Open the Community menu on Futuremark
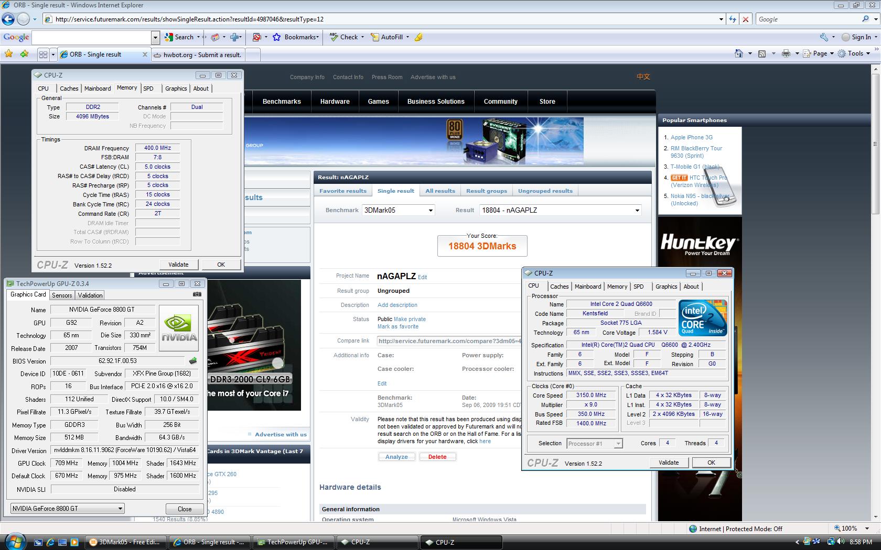The width and height of the screenshot is (881, 550). click(x=500, y=102)
